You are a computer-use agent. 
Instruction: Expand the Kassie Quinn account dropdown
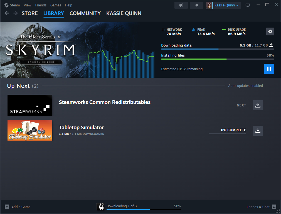pyautogui.click(x=226, y=5)
